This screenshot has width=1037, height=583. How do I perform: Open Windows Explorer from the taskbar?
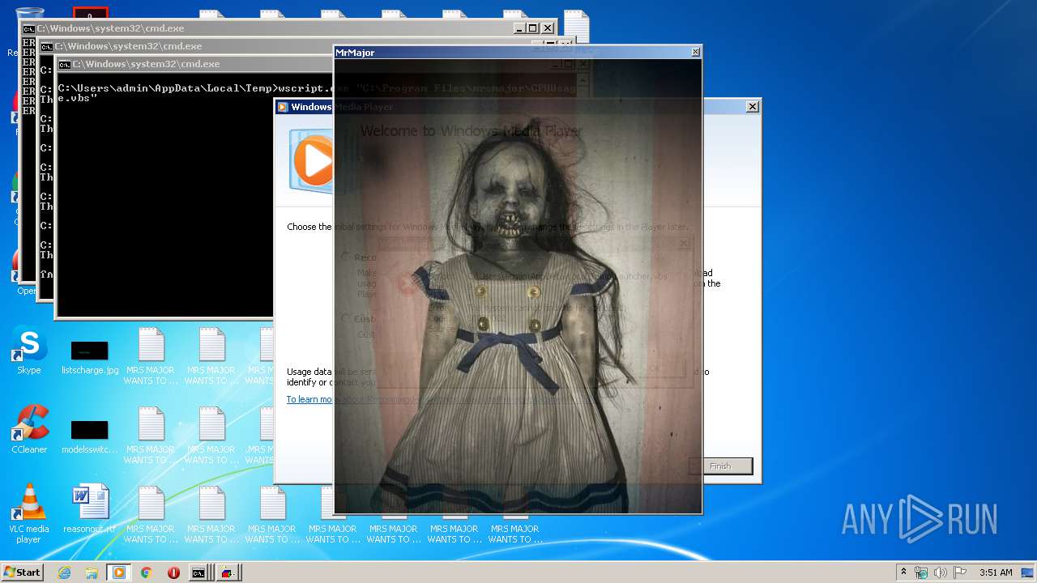[92, 572]
